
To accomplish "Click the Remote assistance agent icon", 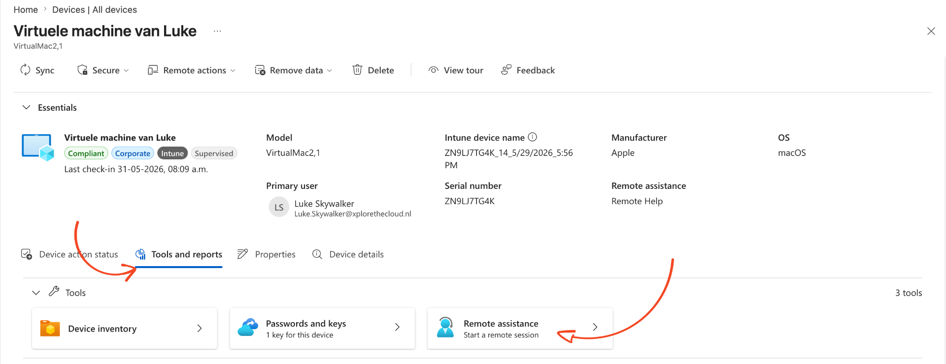I will [445, 327].
